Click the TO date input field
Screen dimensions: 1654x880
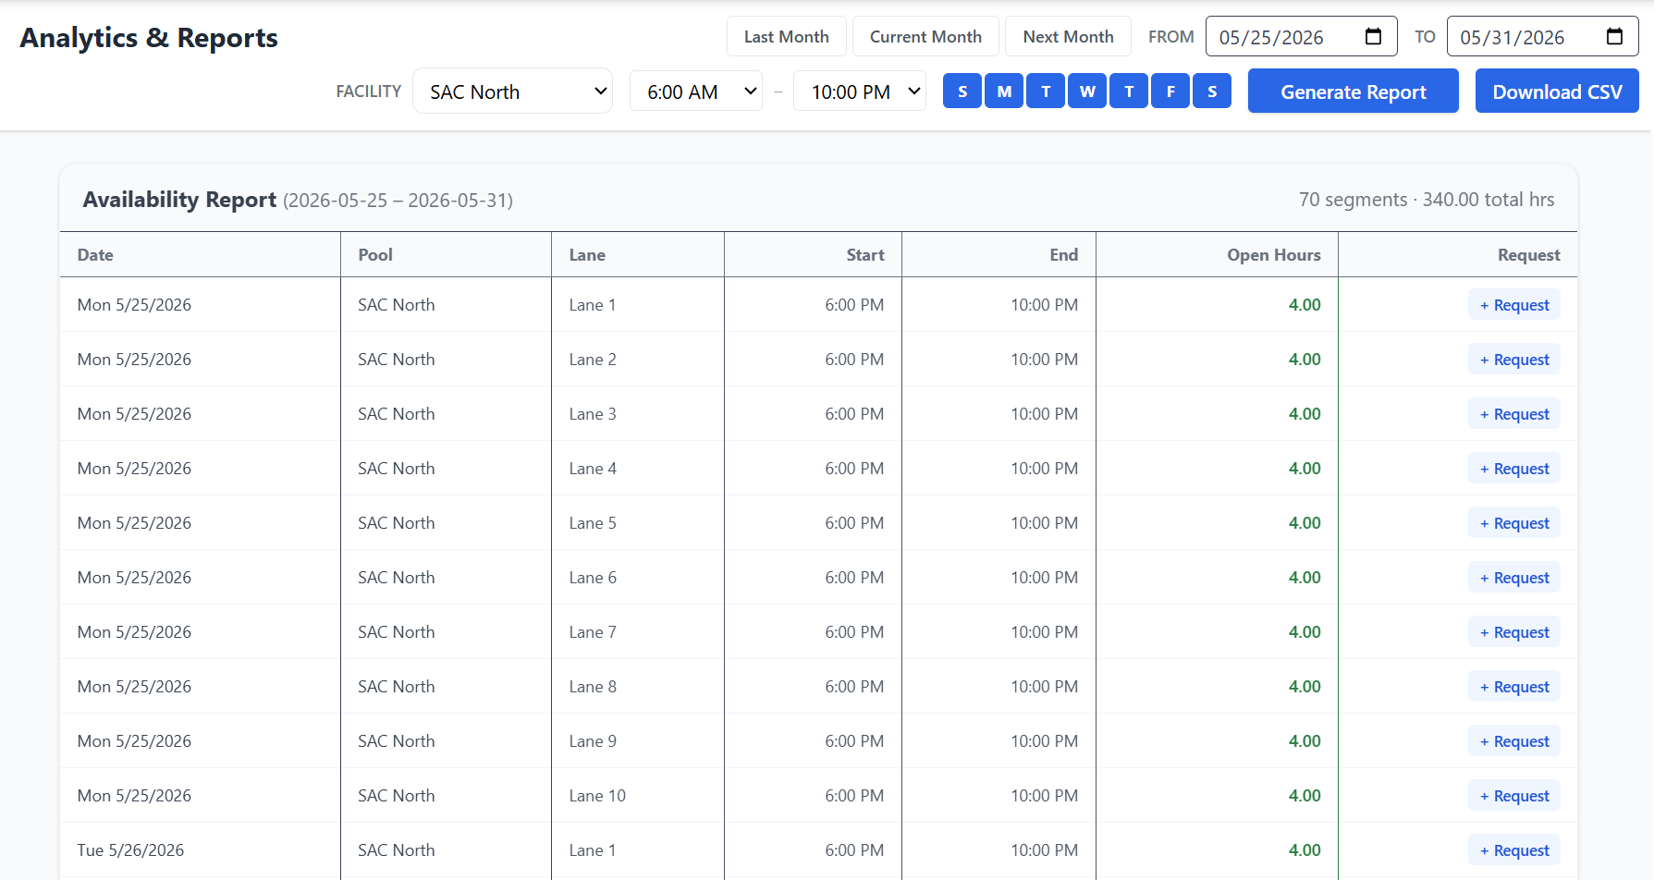tap(1542, 37)
